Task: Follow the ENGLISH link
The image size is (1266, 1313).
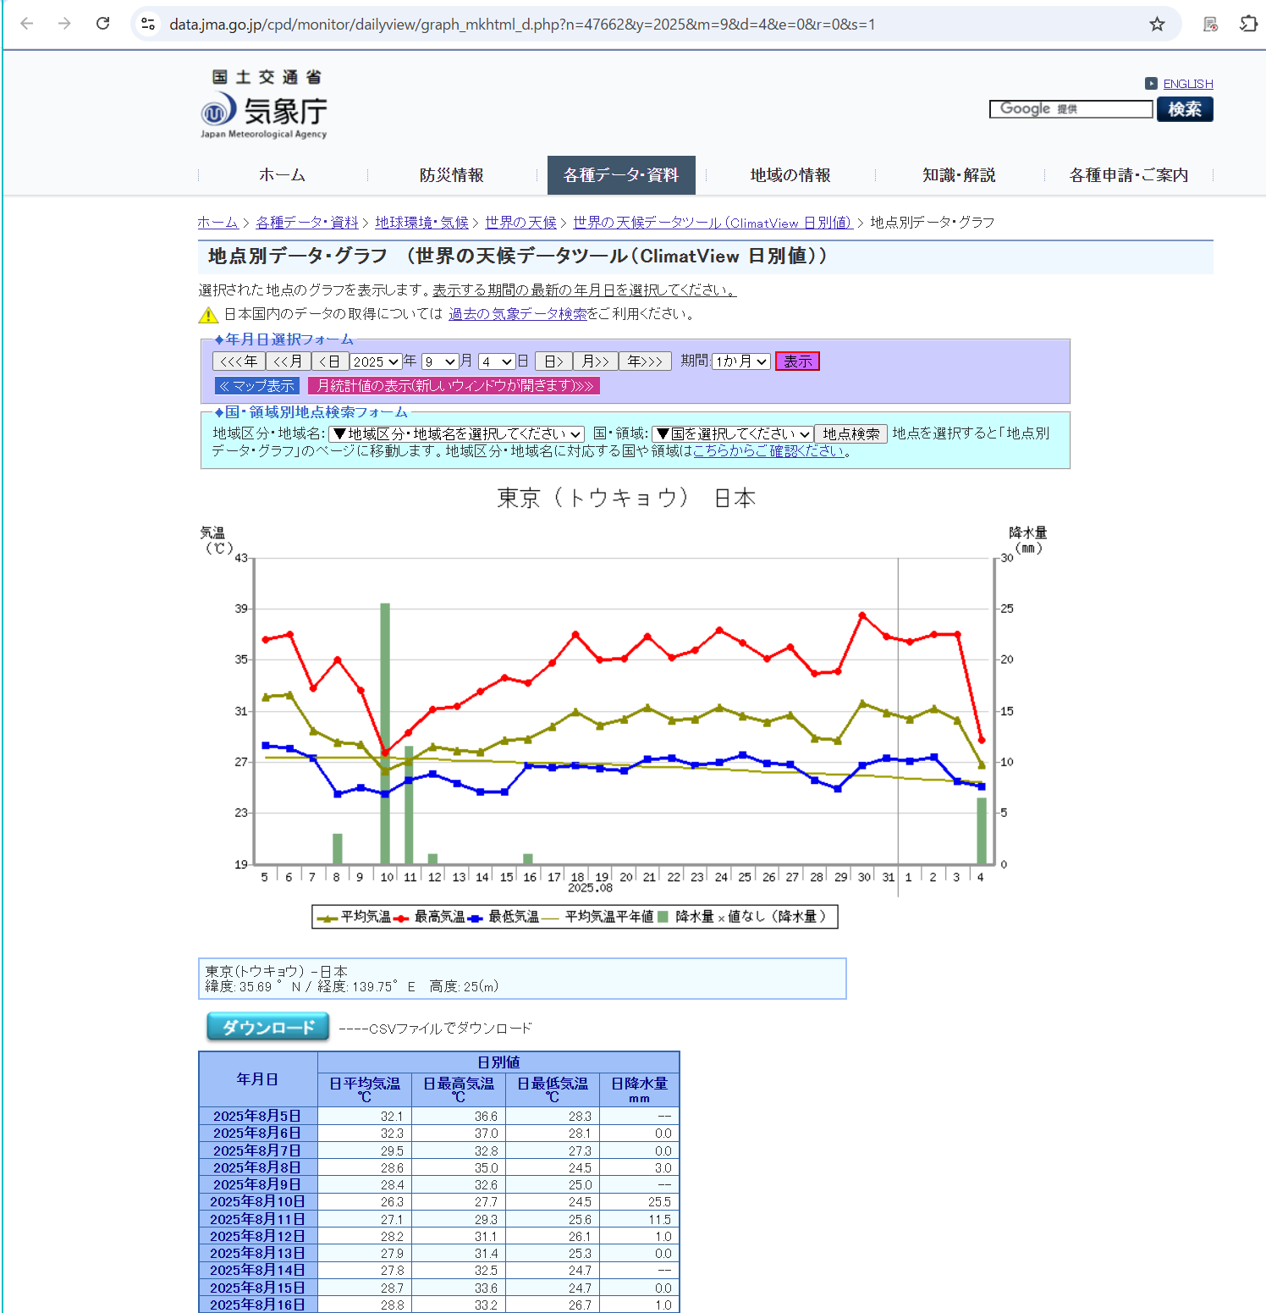Action: (1187, 84)
